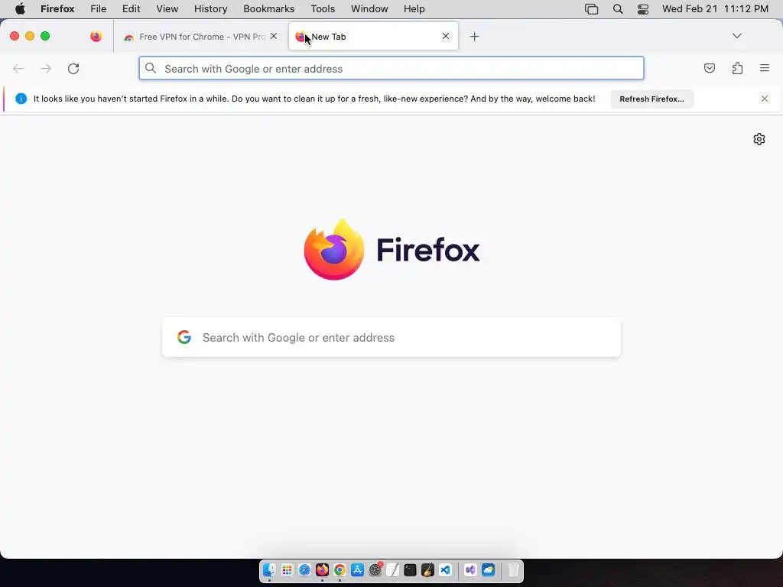Open a new tab with plus button

[474, 37]
